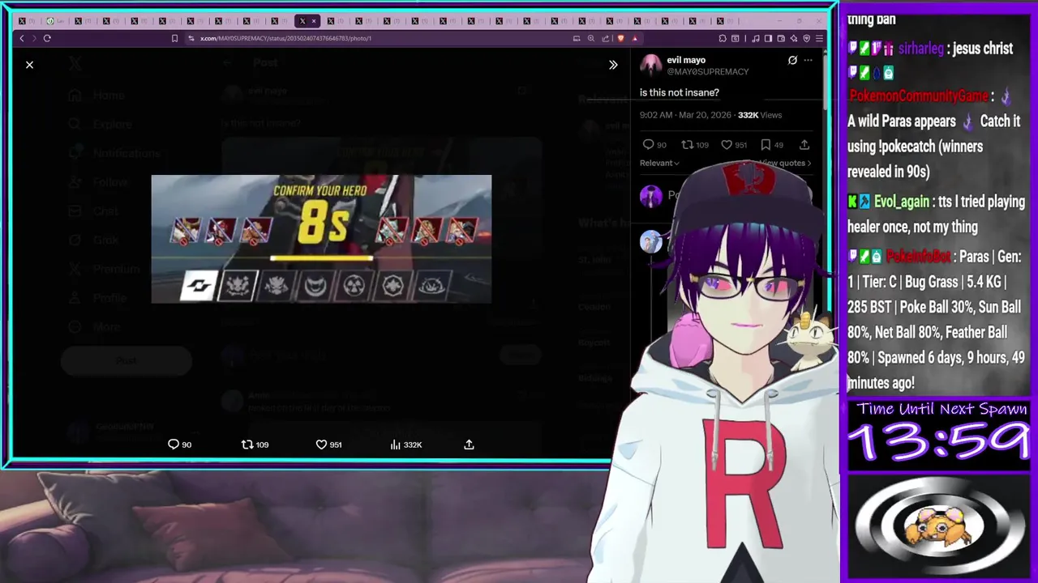Click the site settings icon before the URL

[191, 38]
